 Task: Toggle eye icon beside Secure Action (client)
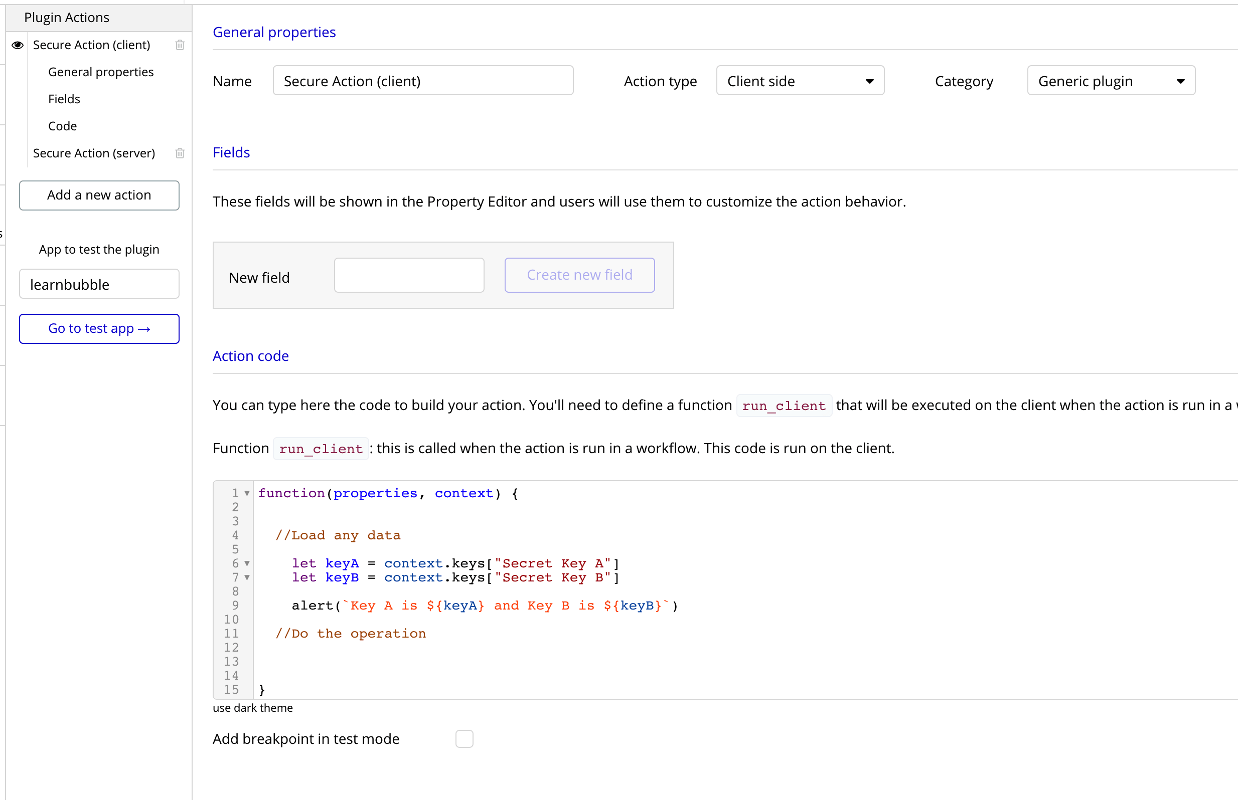(x=18, y=45)
